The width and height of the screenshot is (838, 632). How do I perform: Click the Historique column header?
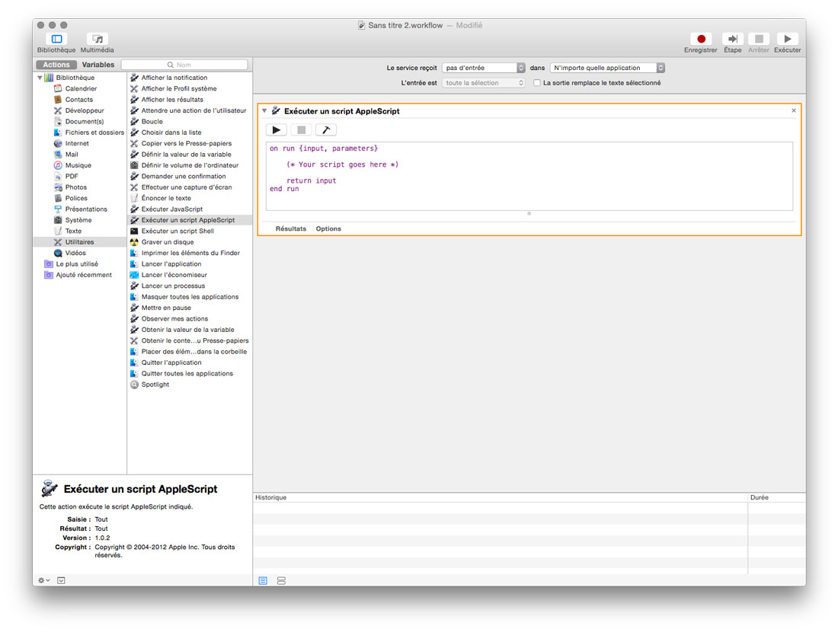[x=501, y=497]
